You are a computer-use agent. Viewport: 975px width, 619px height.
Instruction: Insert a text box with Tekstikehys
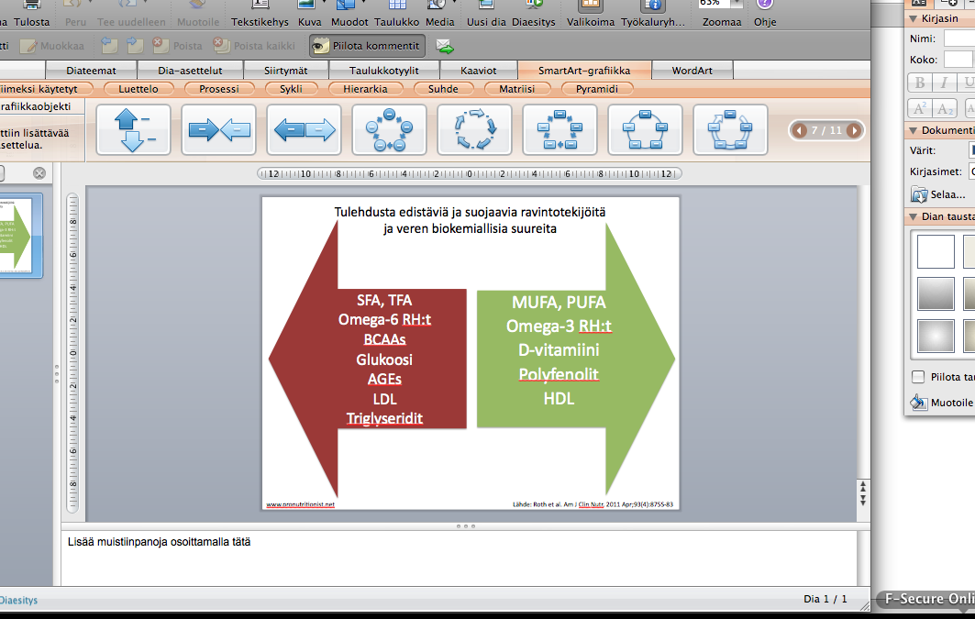click(x=260, y=14)
